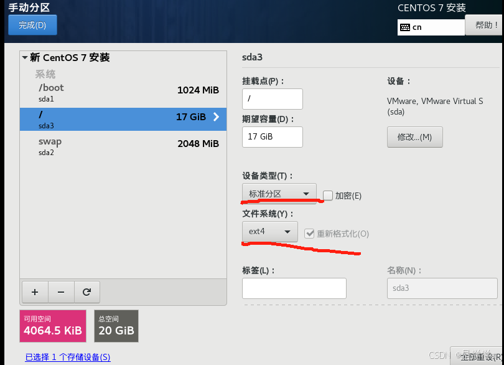Click the keyboard layout icon next to cn
Viewport: 504px width, 365px height.
pos(405,27)
